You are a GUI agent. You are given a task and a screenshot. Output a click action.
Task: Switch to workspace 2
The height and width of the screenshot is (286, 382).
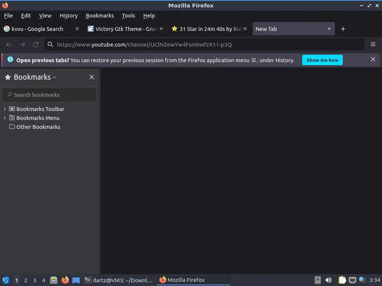click(26, 280)
